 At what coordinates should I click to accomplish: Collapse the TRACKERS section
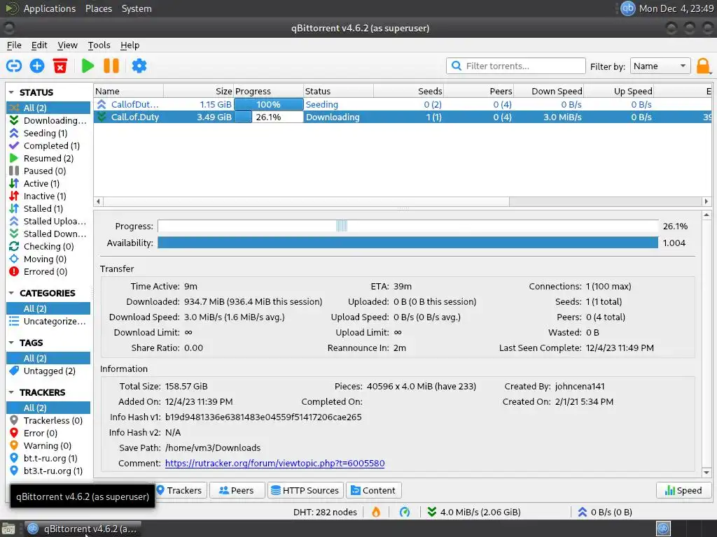11,392
